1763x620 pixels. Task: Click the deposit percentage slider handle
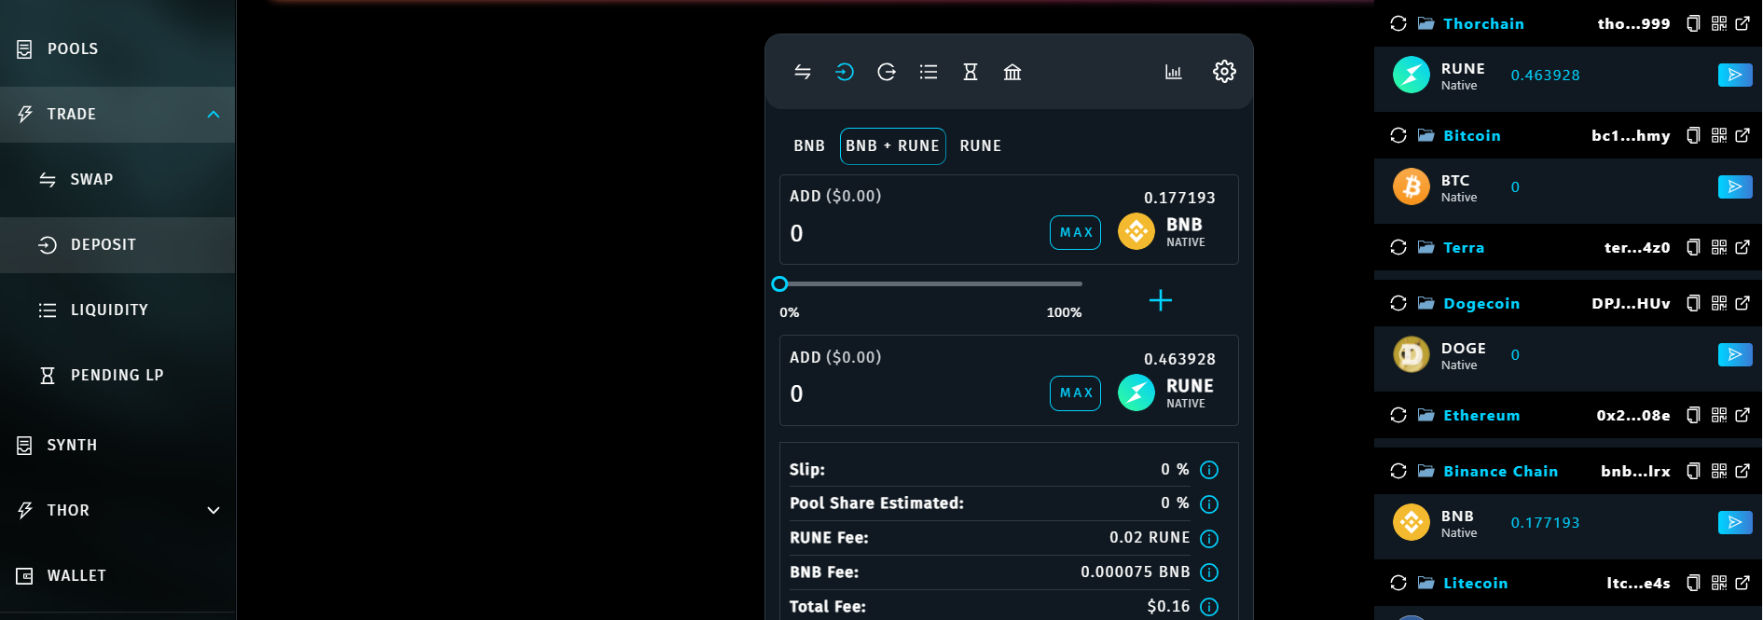pyautogui.click(x=780, y=283)
